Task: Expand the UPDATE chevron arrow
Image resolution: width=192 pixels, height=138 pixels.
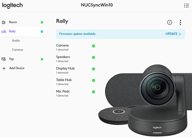Action: click(x=180, y=34)
